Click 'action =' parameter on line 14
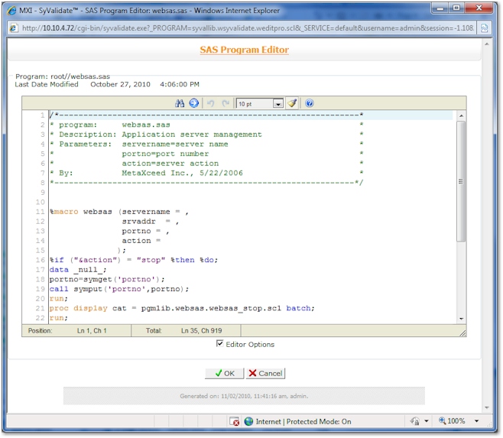The height and width of the screenshot is (438, 503). [x=141, y=241]
